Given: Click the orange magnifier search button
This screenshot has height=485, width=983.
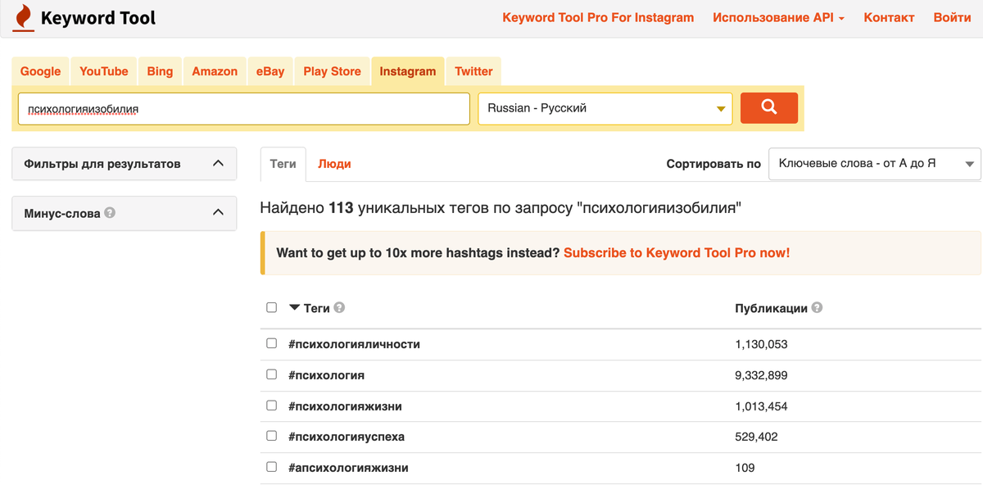Looking at the screenshot, I should pos(768,108).
